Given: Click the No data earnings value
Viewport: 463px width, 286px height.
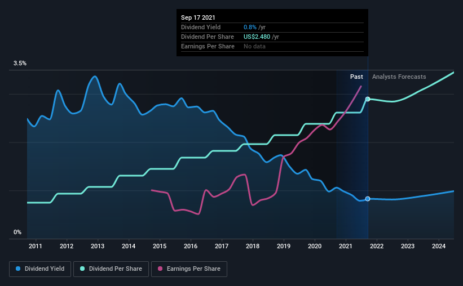Looking at the screenshot, I should [x=254, y=46].
